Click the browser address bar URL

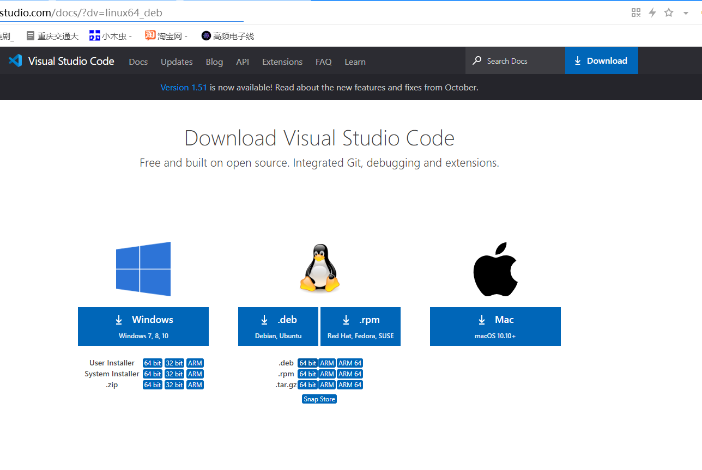pos(81,13)
